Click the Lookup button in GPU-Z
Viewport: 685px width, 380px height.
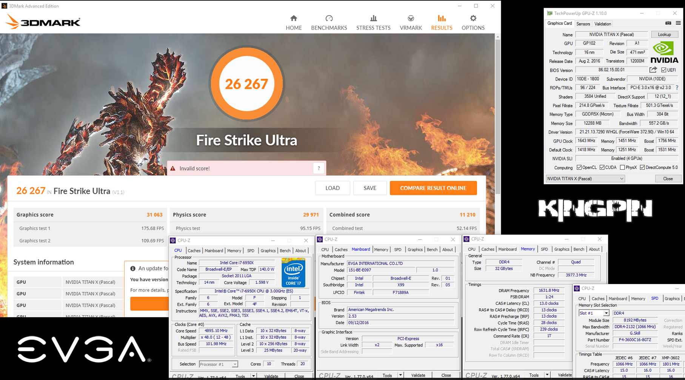click(x=664, y=34)
